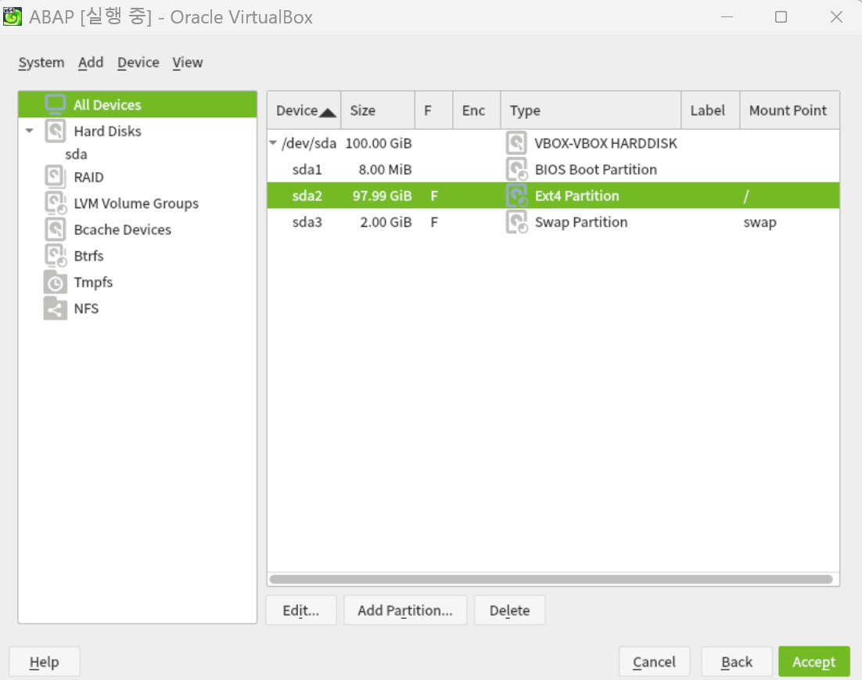The image size is (862, 680).
Task: Click the horizontal scrollbar under device table
Action: click(551, 579)
